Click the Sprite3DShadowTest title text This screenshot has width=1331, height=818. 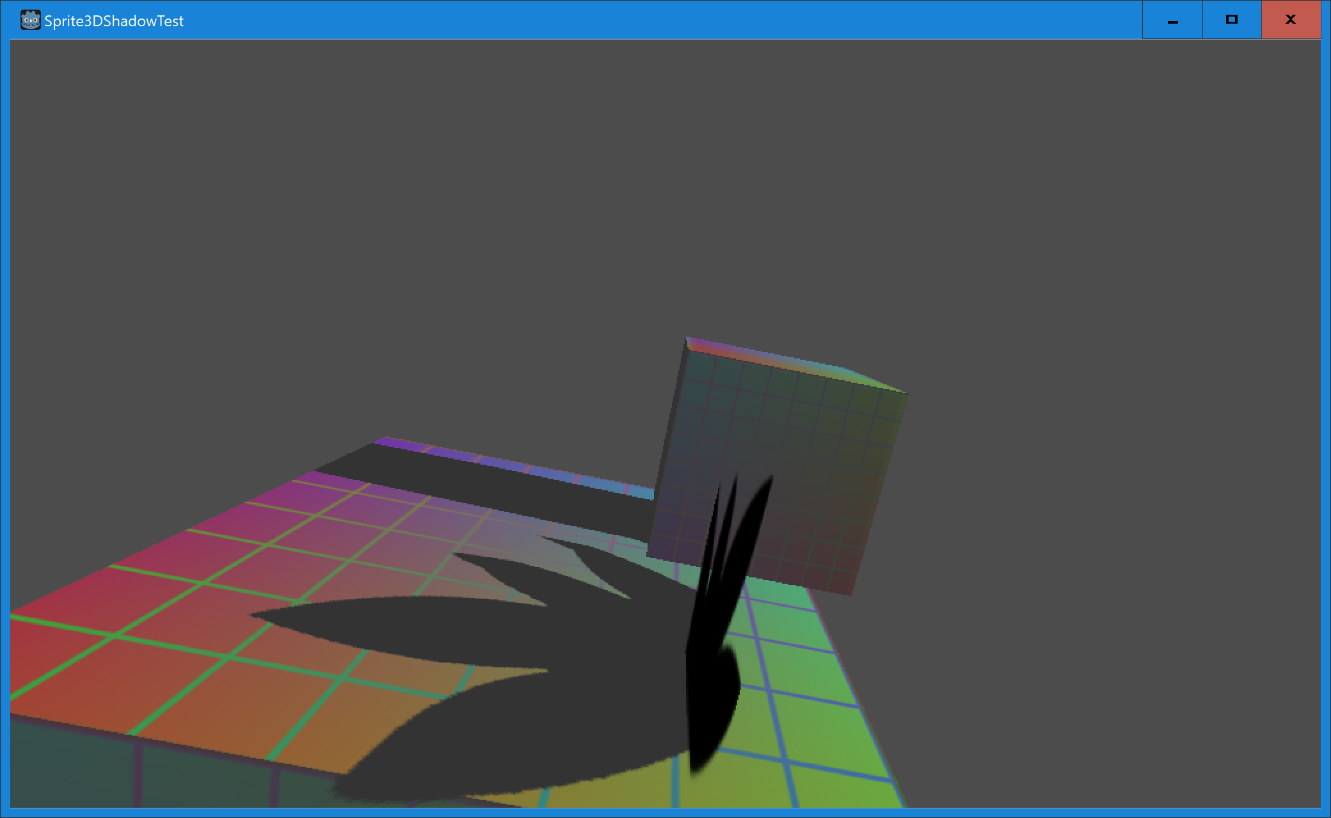point(114,21)
